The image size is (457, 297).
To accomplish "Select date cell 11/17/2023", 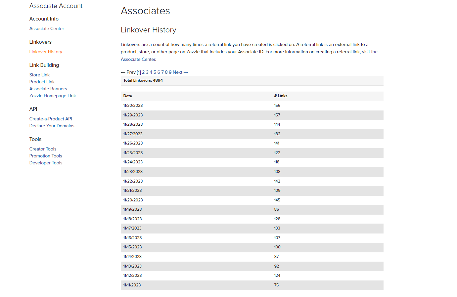I will [x=132, y=228].
